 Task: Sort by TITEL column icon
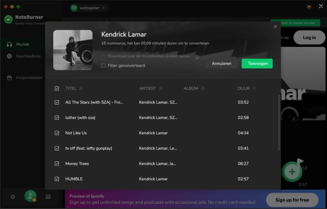point(81,89)
